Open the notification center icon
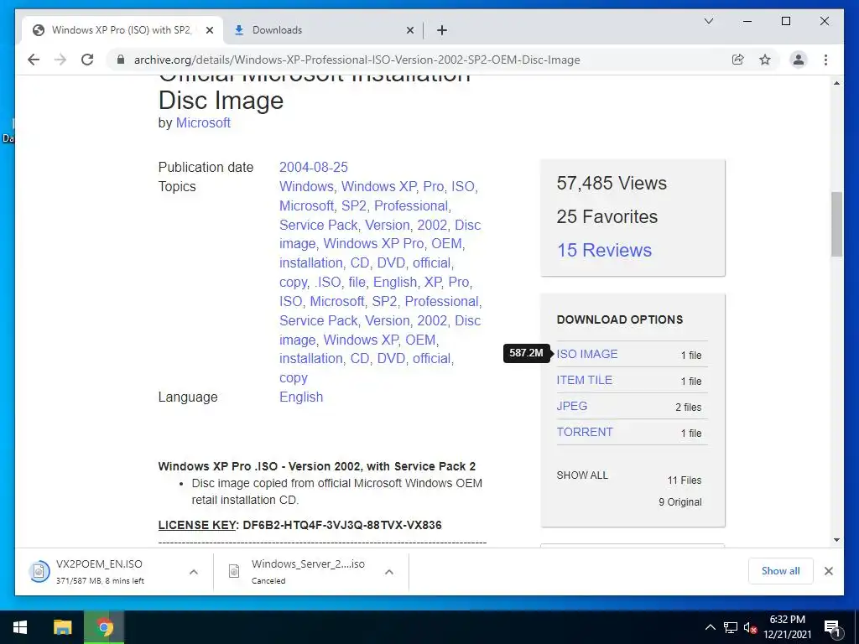This screenshot has width=859, height=644. (x=832, y=627)
